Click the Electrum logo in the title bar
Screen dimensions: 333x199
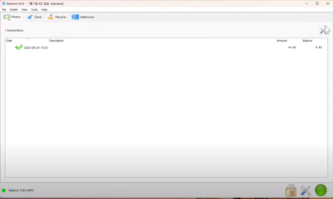tap(4, 4)
